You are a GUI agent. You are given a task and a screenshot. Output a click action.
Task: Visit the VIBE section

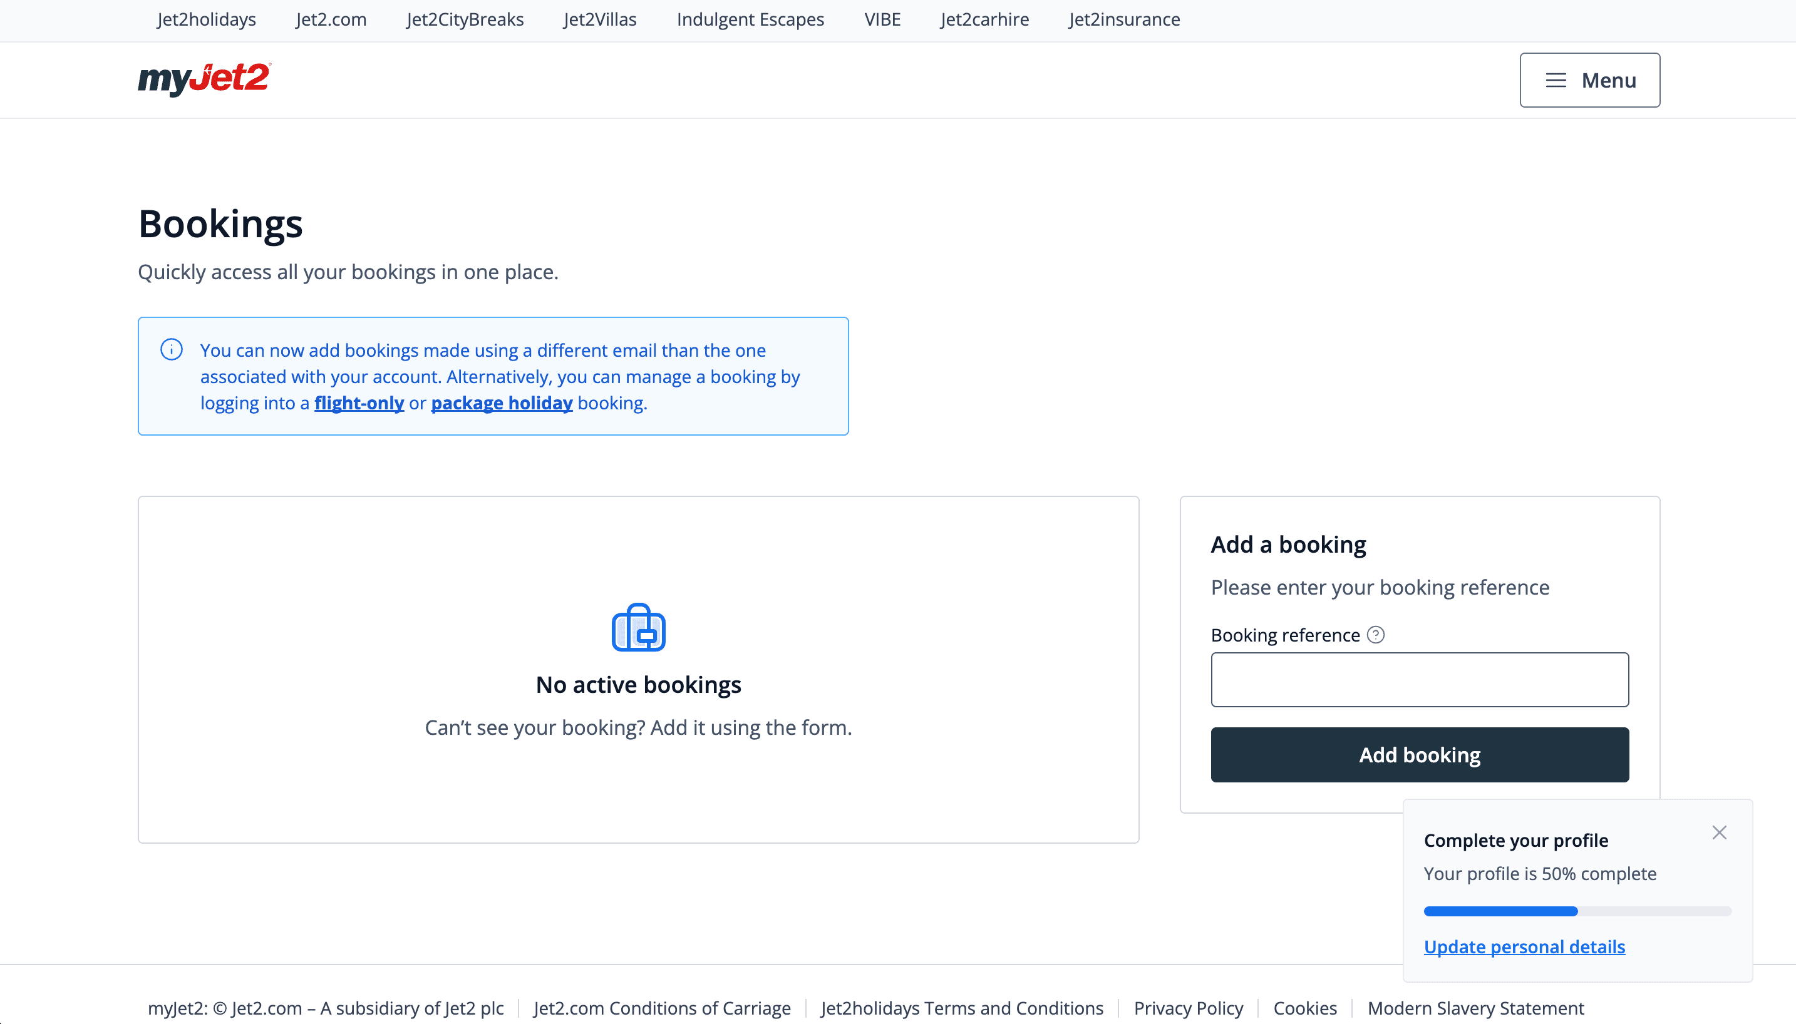coord(882,19)
